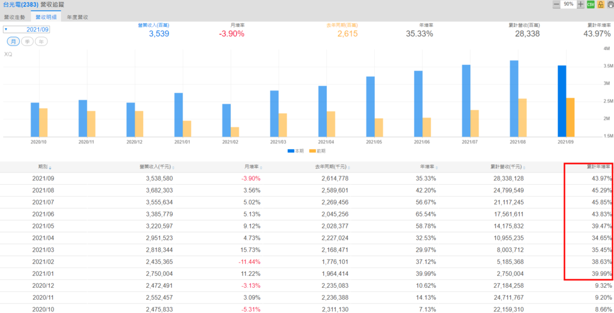Click the 65.54% yearly growth cell
614x313 pixels.
click(x=426, y=214)
